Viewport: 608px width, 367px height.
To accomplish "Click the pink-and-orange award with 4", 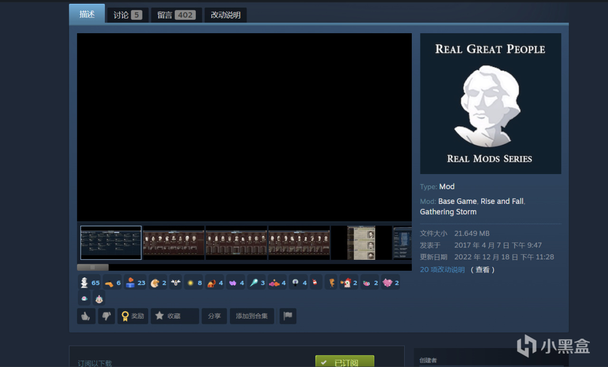I will click(277, 283).
